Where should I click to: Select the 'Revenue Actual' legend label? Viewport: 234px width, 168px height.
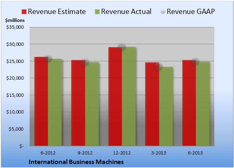[x=126, y=12]
